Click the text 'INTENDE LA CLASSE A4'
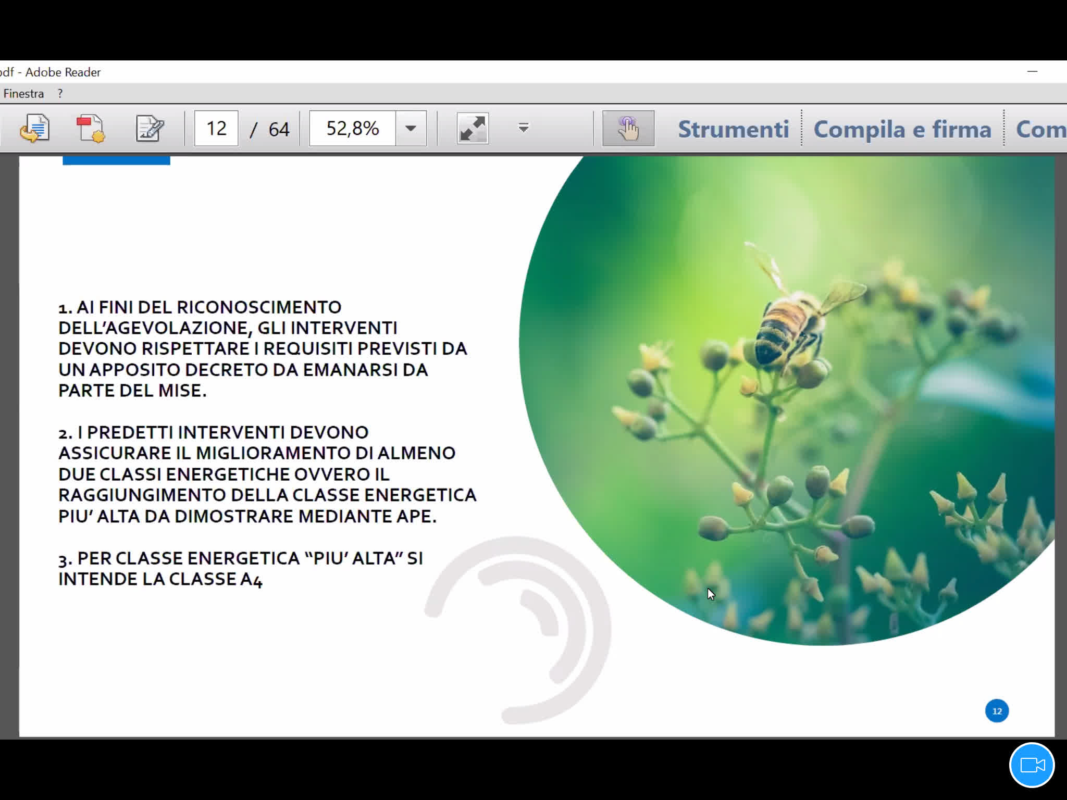Viewport: 1067px width, 800px height. (160, 579)
